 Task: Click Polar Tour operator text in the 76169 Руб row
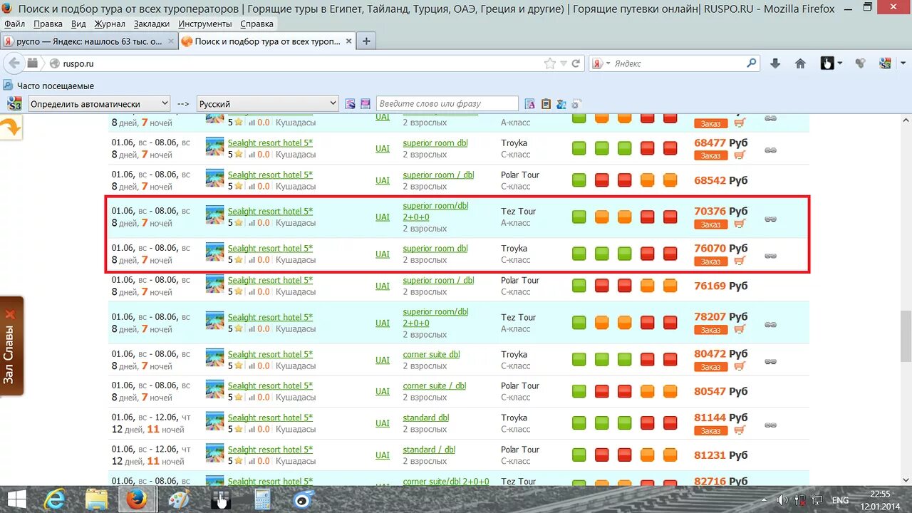point(520,280)
